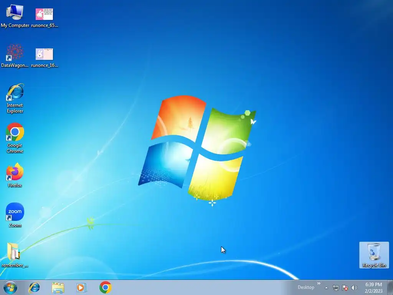393x295 pixels.
Task: Click the Desktop toolbar label
Action: [306, 287]
